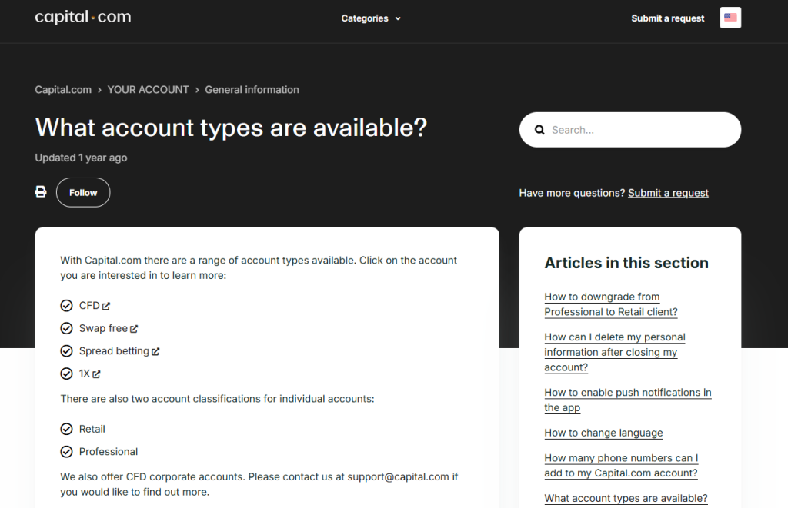
Task: Click the checkmark icon next to Retail
Action: coord(66,429)
